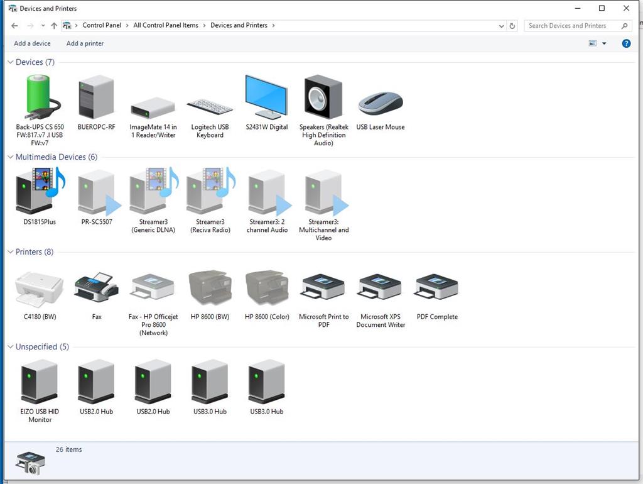Click the search magnifier icon
This screenshot has height=484, width=643.
click(x=625, y=26)
